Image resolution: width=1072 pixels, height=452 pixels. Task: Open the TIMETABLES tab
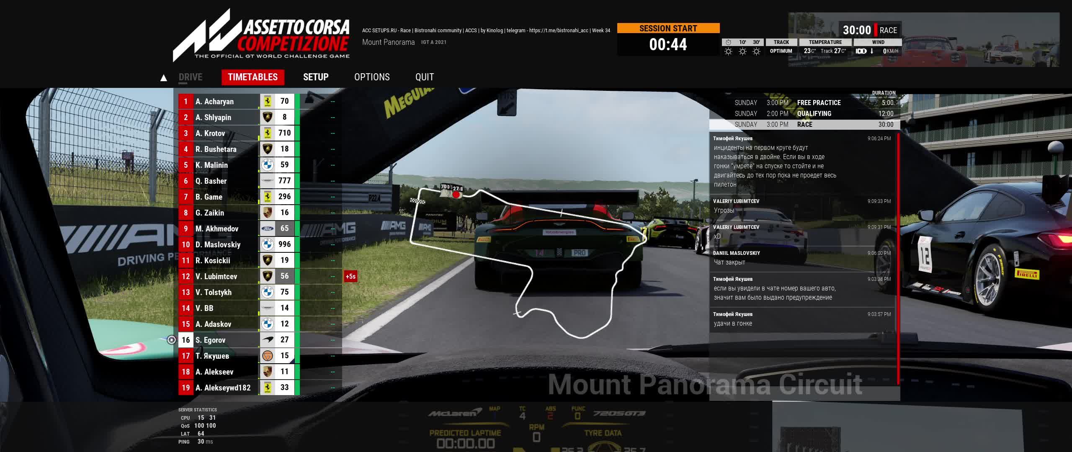[253, 77]
